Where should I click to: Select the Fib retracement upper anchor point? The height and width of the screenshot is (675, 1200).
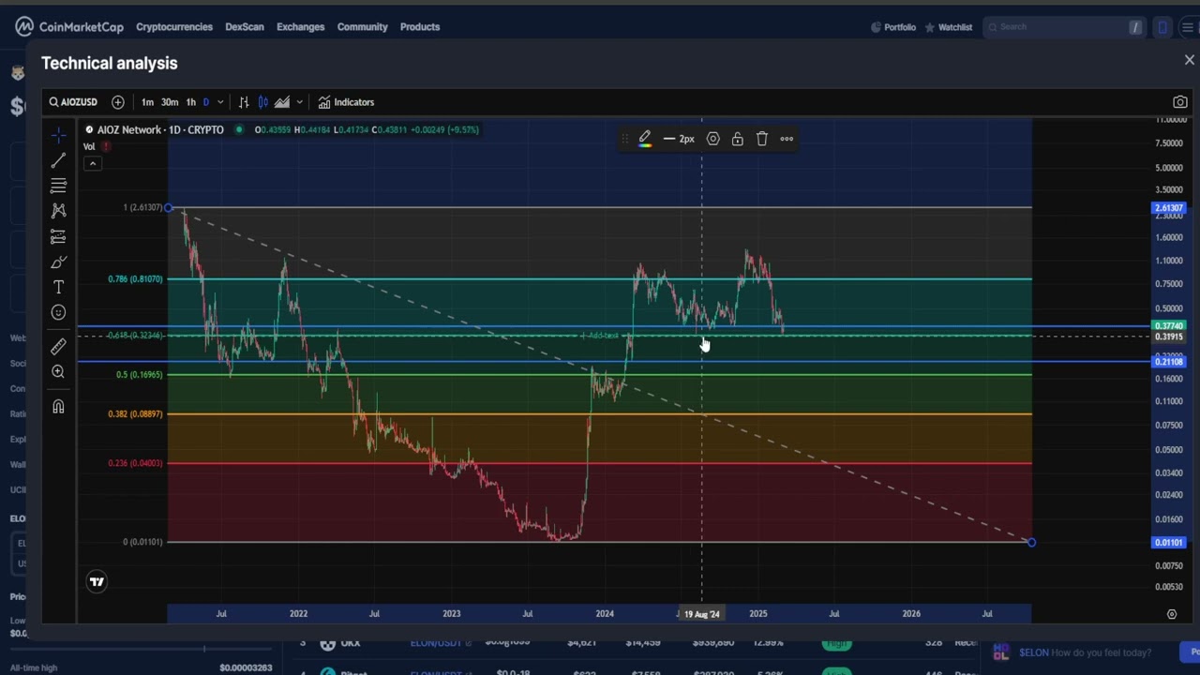coord(169,207)
